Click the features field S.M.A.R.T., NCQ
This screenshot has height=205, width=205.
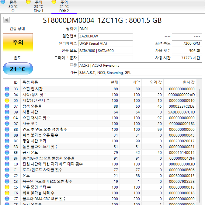[x=140, y=73]
